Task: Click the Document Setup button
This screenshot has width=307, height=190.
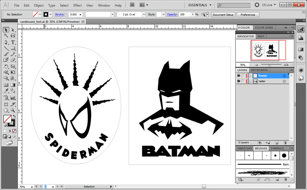Action: coord(223,15)
